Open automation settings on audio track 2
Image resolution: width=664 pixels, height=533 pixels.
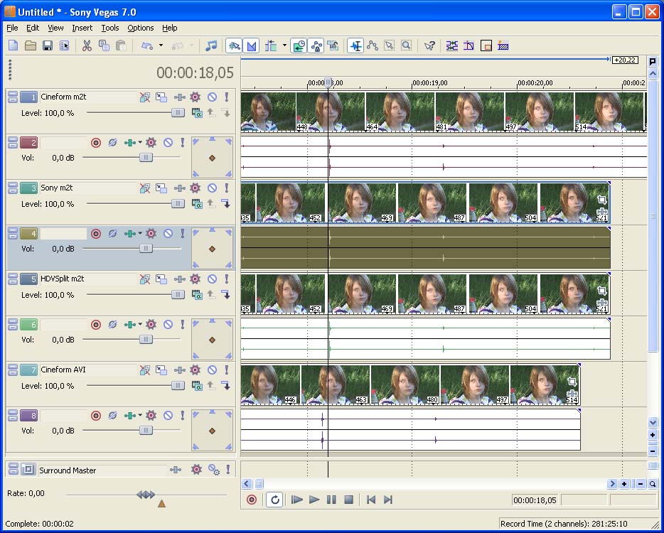pos(151,143)
